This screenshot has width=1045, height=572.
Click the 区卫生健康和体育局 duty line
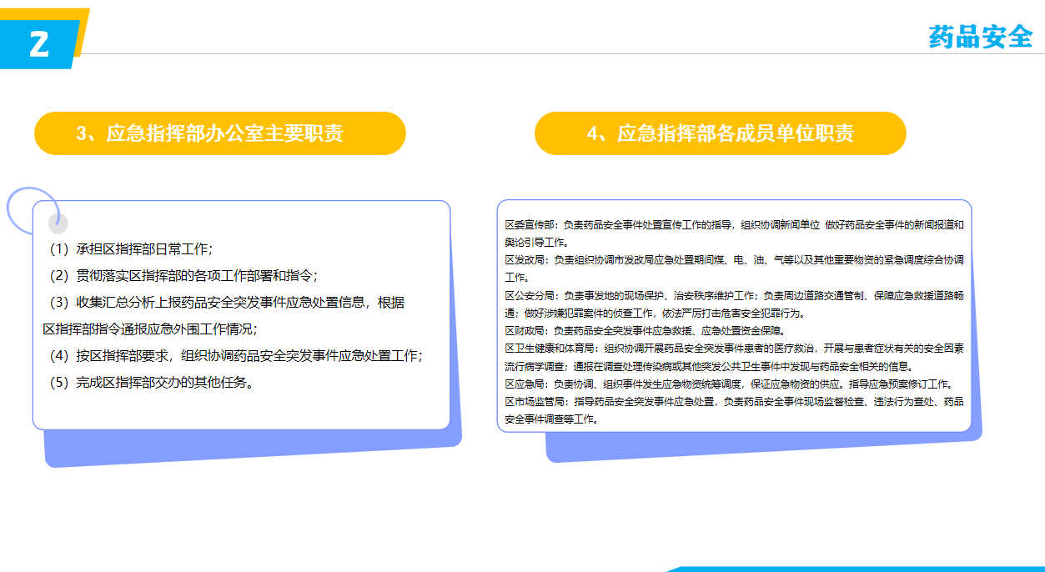tap(734, 349)
